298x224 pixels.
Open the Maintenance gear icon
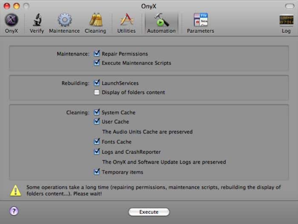(64, 20)
